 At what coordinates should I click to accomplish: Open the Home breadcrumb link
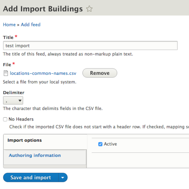pos(9,25)
